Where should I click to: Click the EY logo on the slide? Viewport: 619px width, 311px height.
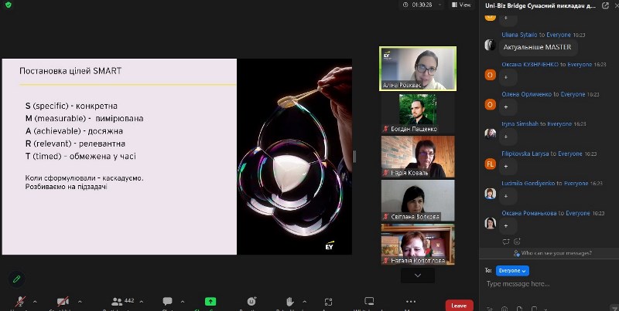330,245
